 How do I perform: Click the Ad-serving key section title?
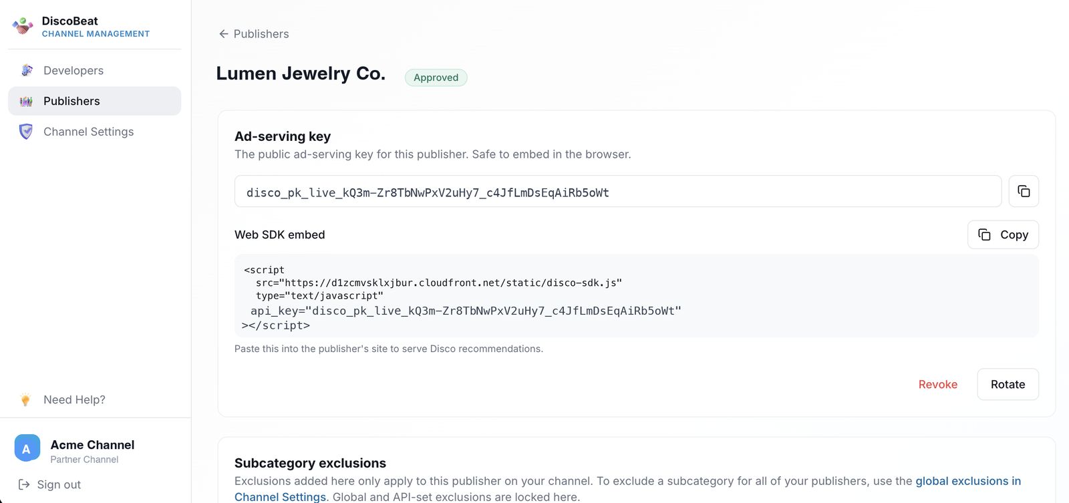click(283, 136)
